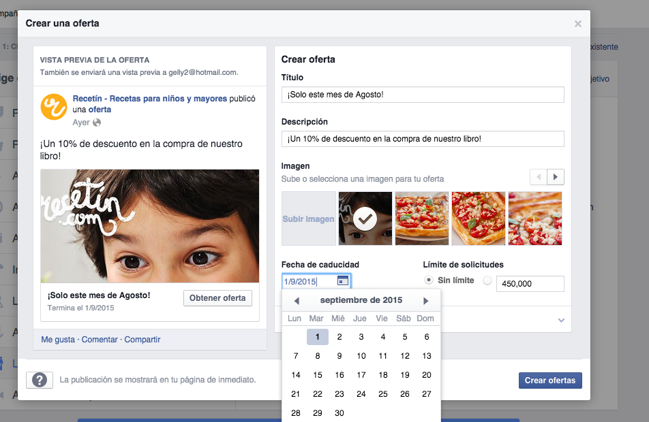Select the second pizza image thumbnail
Viewport: 649px width, 422px height.
point(479,218)
